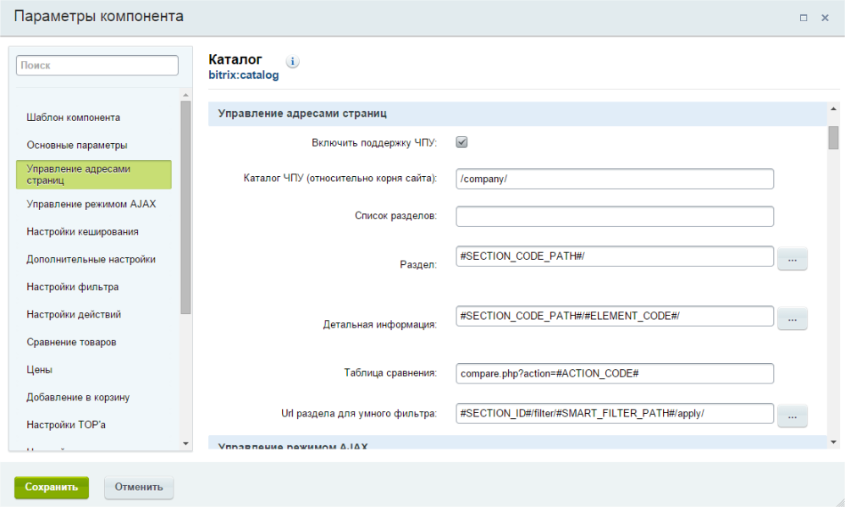Open the ellipsis button beside Раздел field
The width and height of the screenshot is (845, 507).
coord(792,260)
